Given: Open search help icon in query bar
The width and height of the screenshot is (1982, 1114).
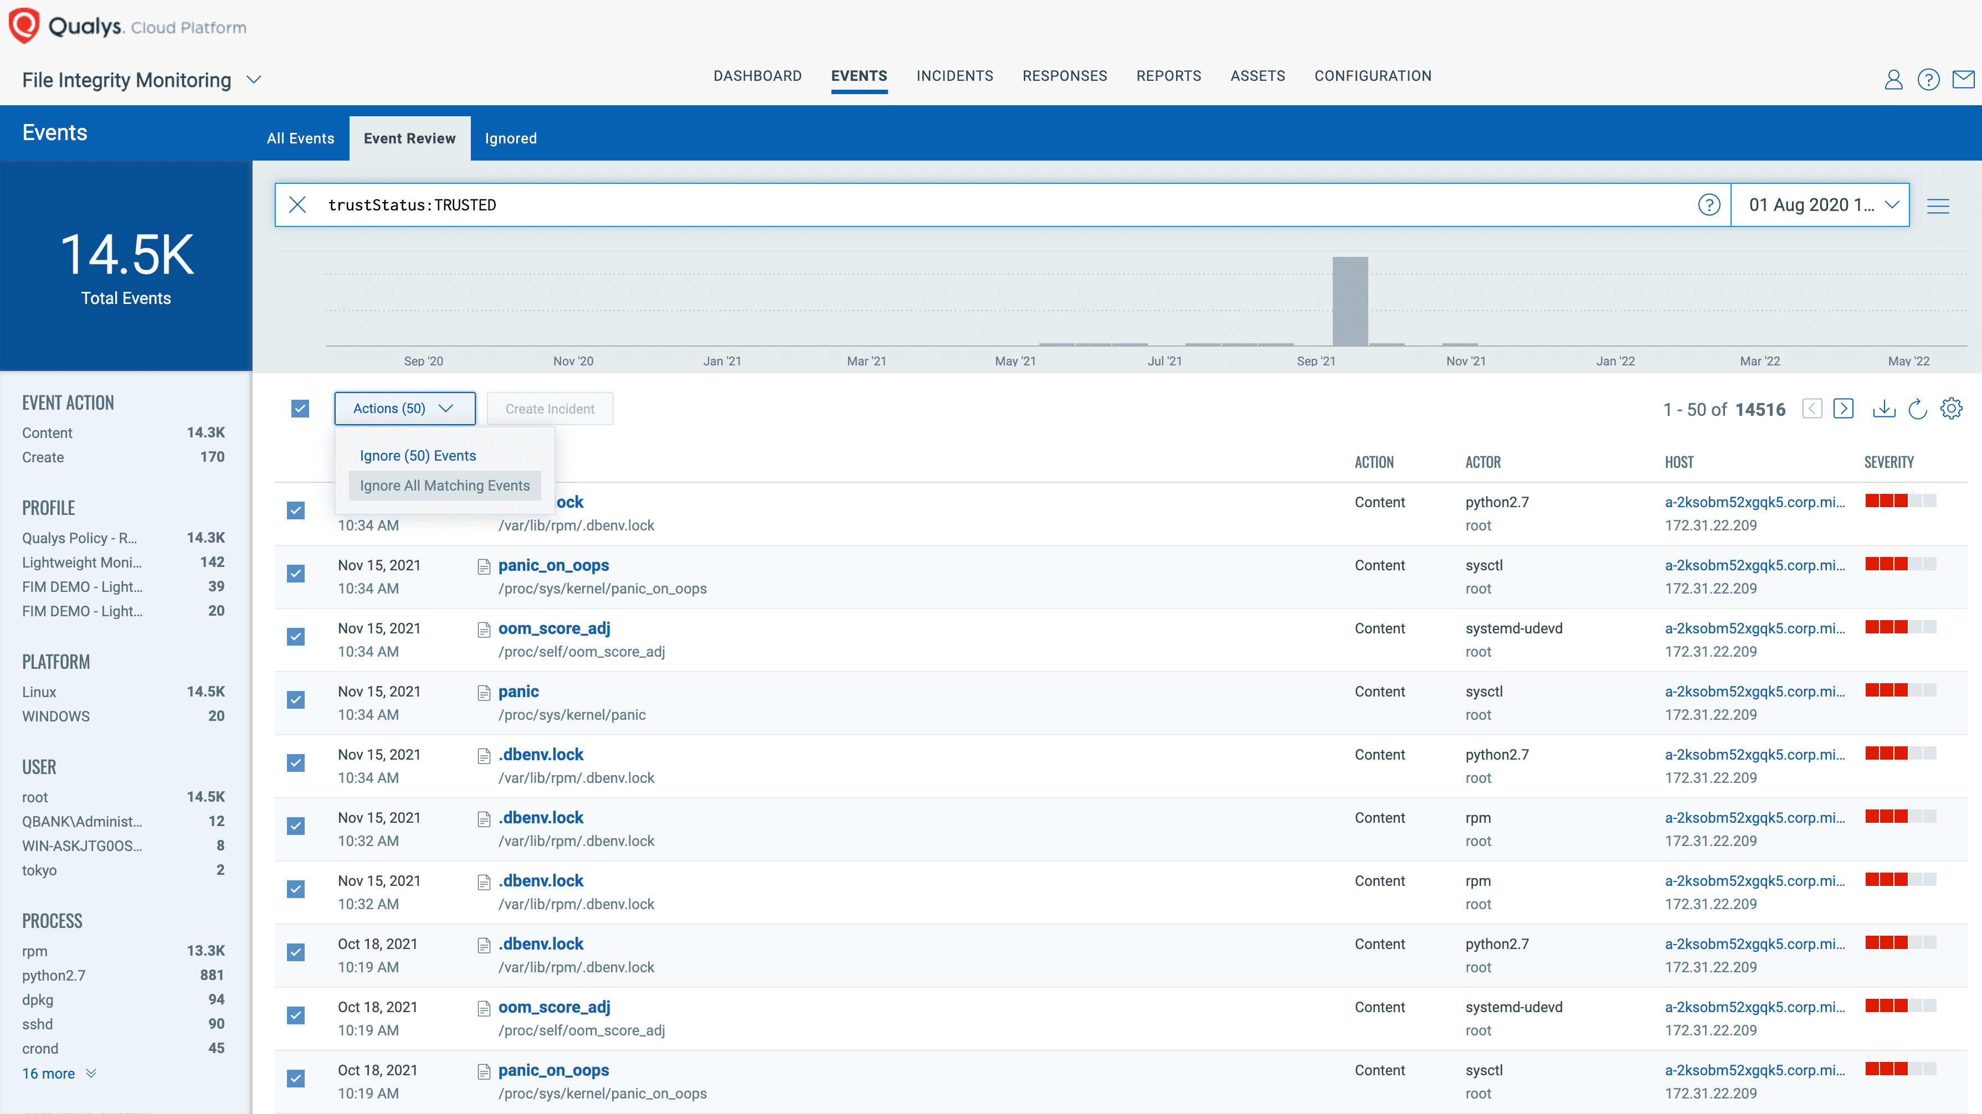Looking at the screenshot, I should (1709, 204).
